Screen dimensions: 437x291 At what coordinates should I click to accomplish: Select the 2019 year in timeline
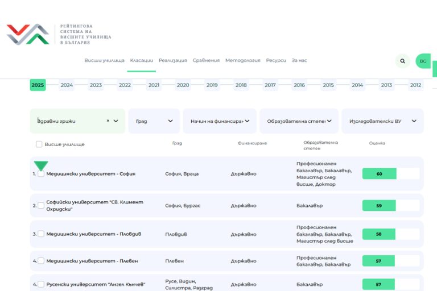pos(212,85)
